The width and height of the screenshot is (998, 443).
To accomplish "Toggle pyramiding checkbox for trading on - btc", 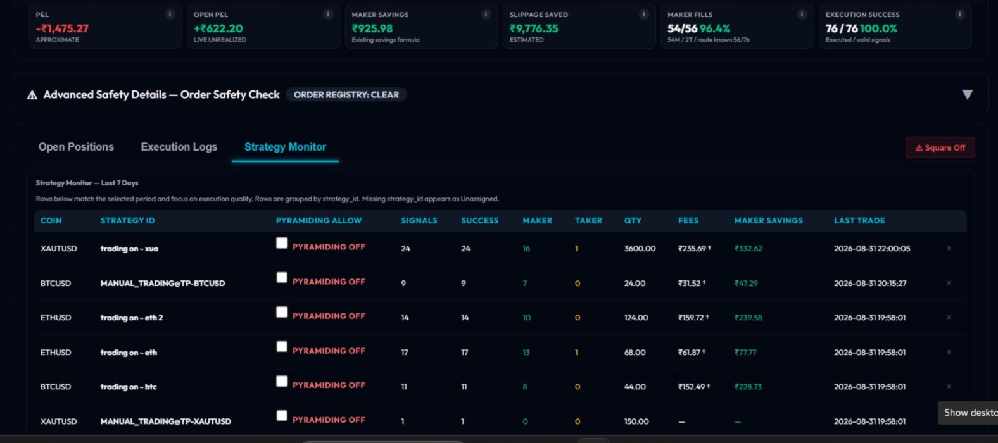I will [282, 381].
